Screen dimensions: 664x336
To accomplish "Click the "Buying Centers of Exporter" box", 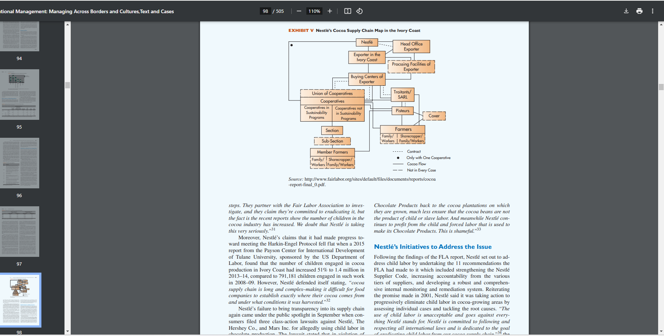I will [367, 79].
